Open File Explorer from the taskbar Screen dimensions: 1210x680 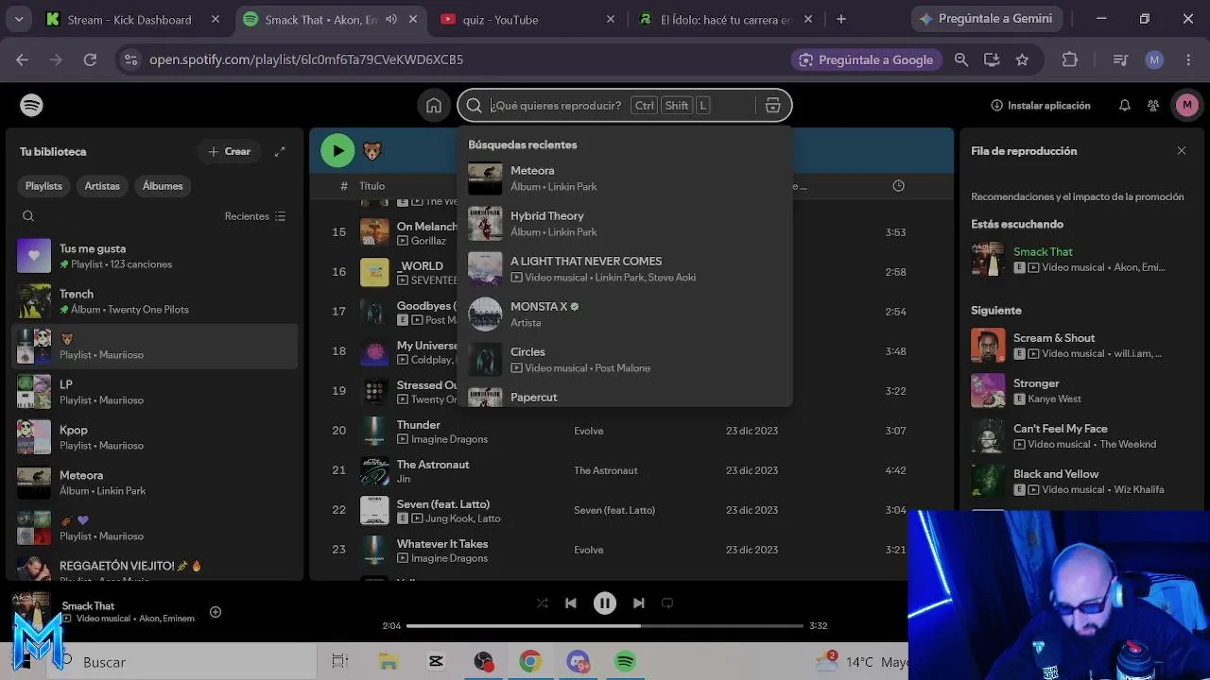(x=389, y=662)
